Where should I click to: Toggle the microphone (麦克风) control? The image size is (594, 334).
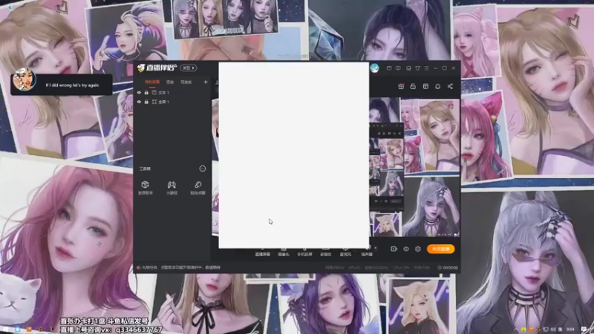(x=345, y=252)
